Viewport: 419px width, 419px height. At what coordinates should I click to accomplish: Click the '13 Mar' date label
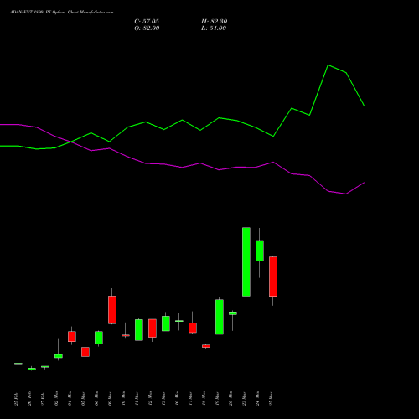point(163,399)
